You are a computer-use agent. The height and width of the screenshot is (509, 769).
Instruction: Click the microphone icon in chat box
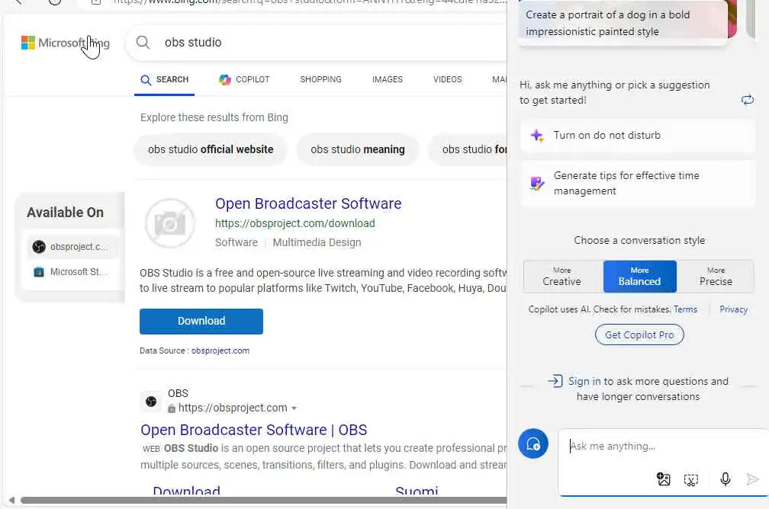[726, 479]
